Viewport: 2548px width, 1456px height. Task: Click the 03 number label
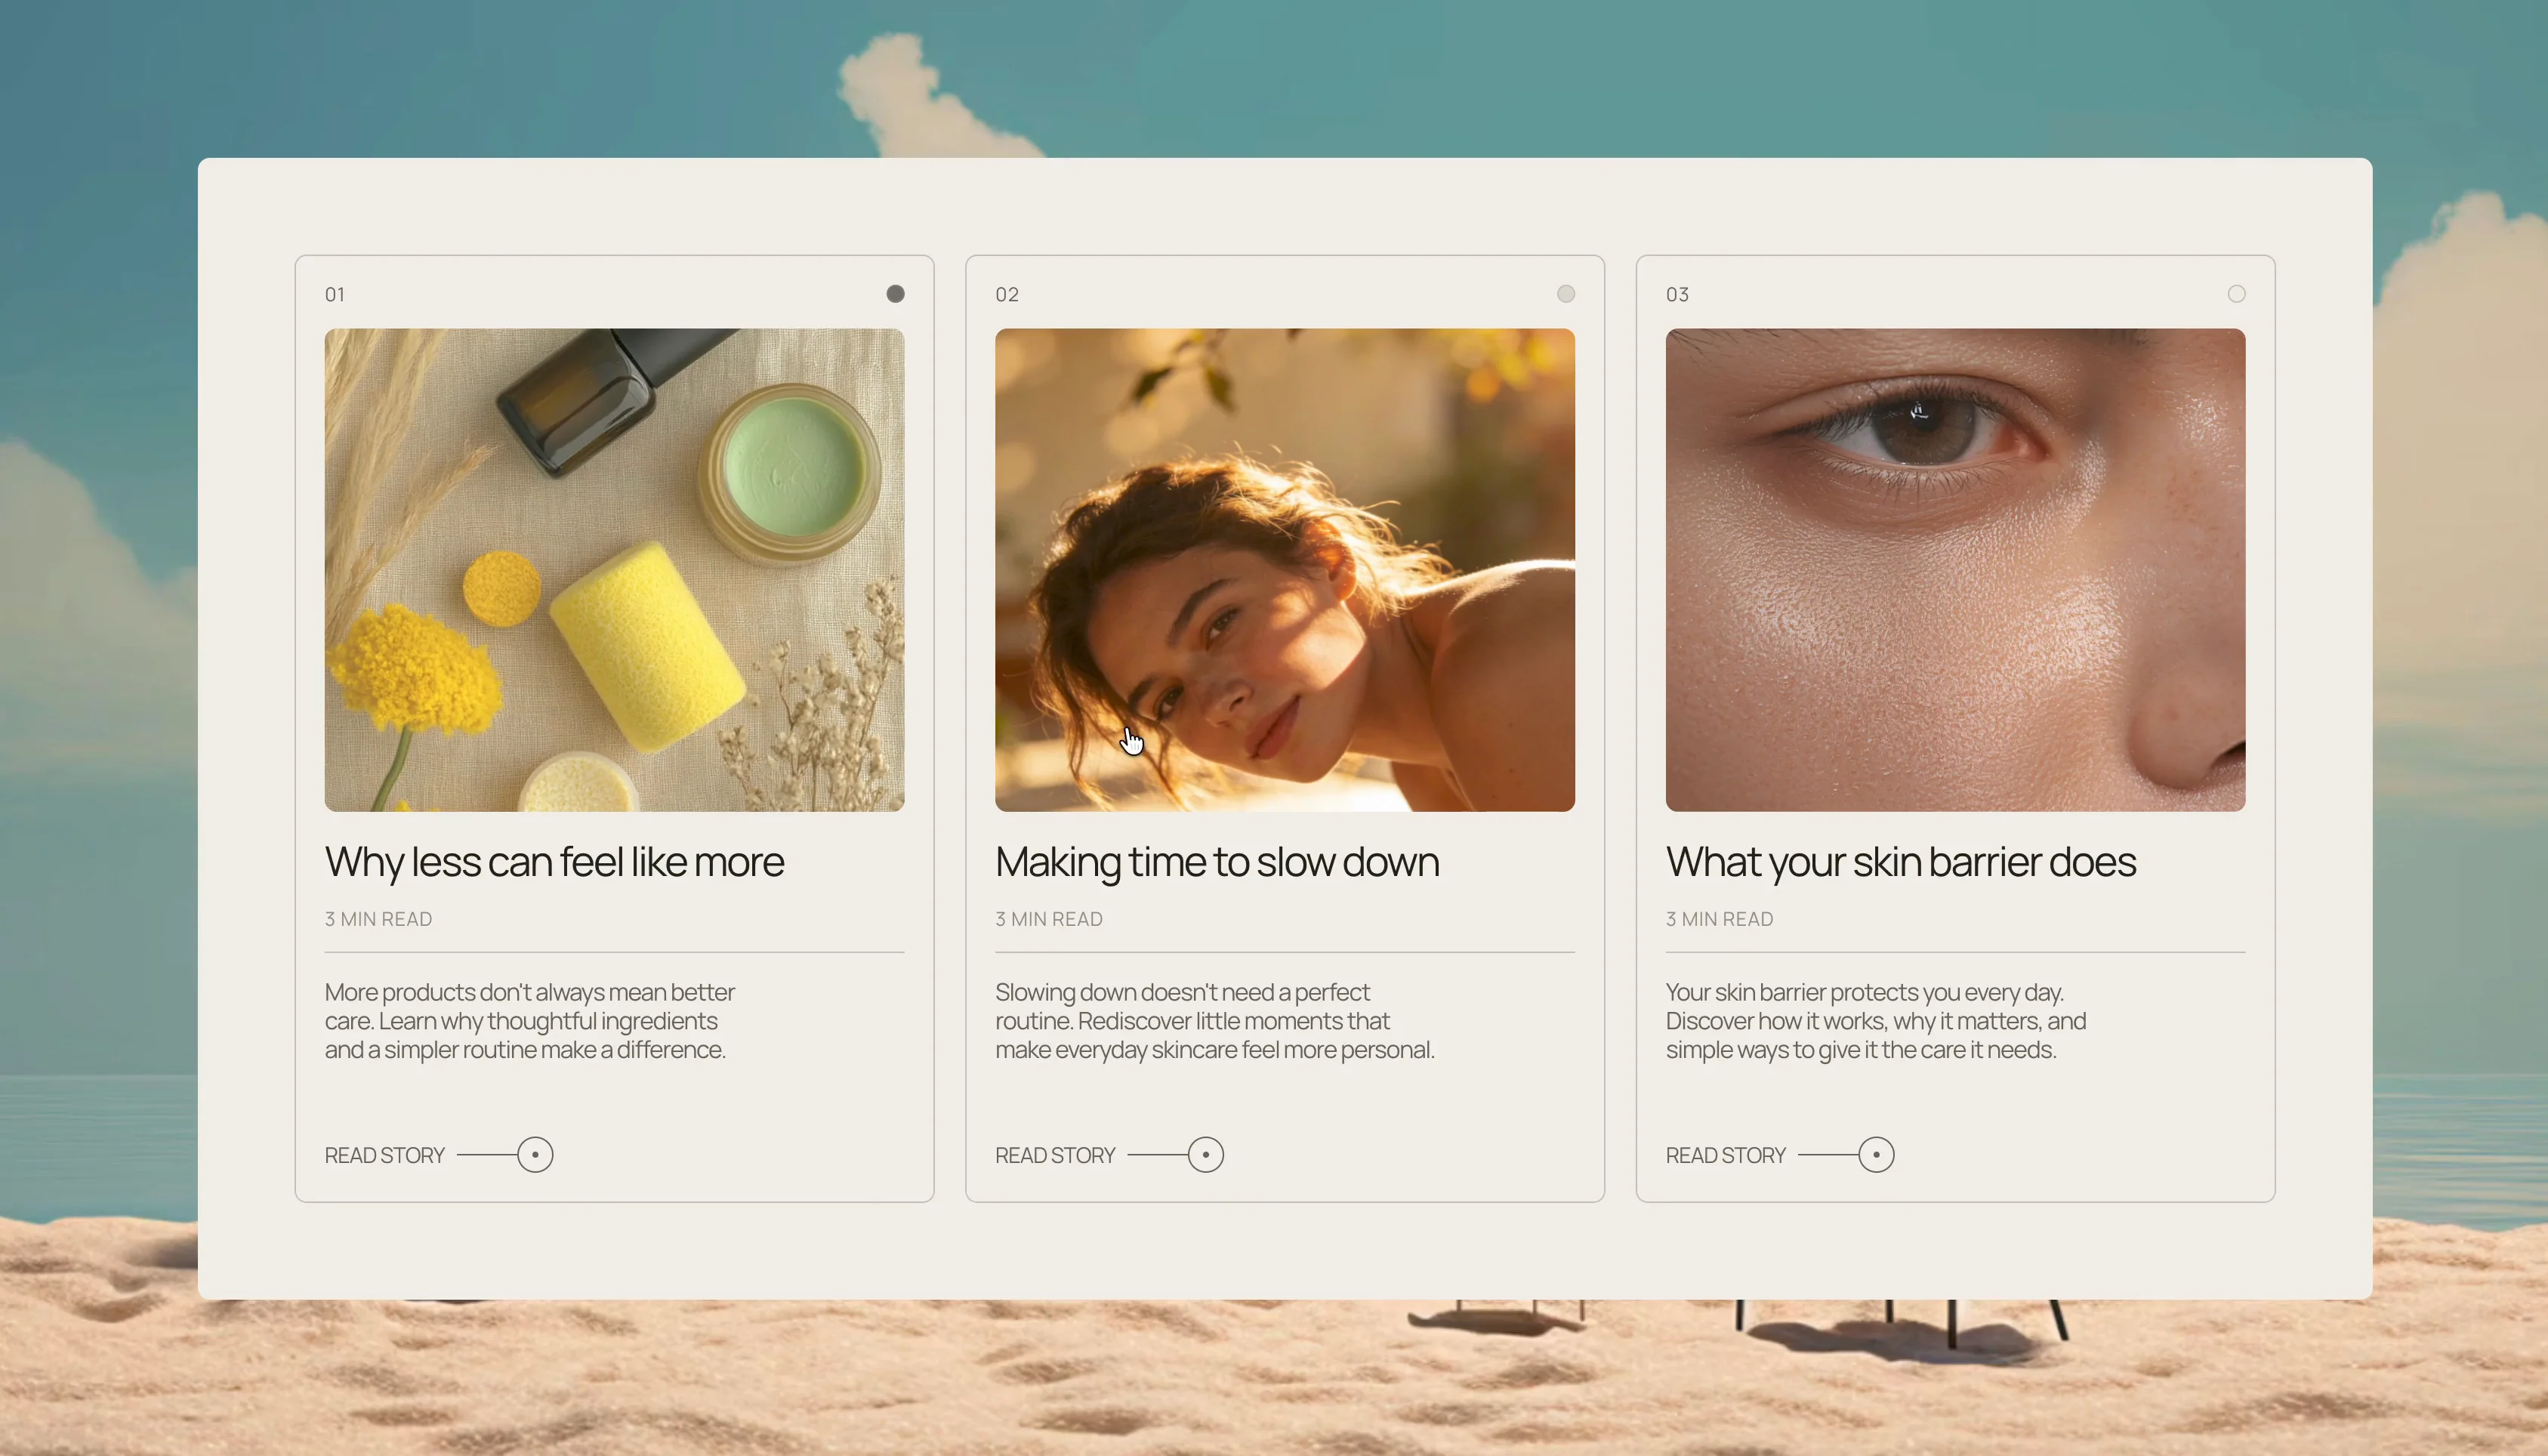1677,295
